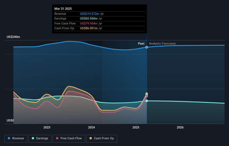Toggle the Revenue legend button

pos(16,138)
